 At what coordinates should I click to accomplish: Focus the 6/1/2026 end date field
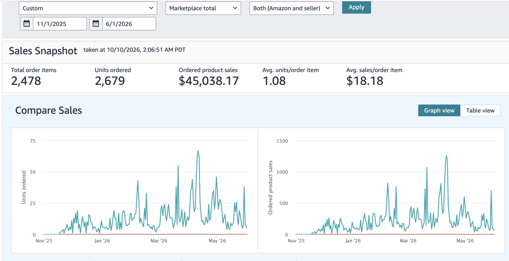click(129, 24)
